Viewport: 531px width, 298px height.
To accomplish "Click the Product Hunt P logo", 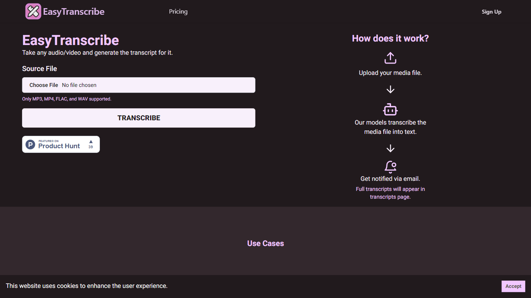I will click(x=30, y=145).
